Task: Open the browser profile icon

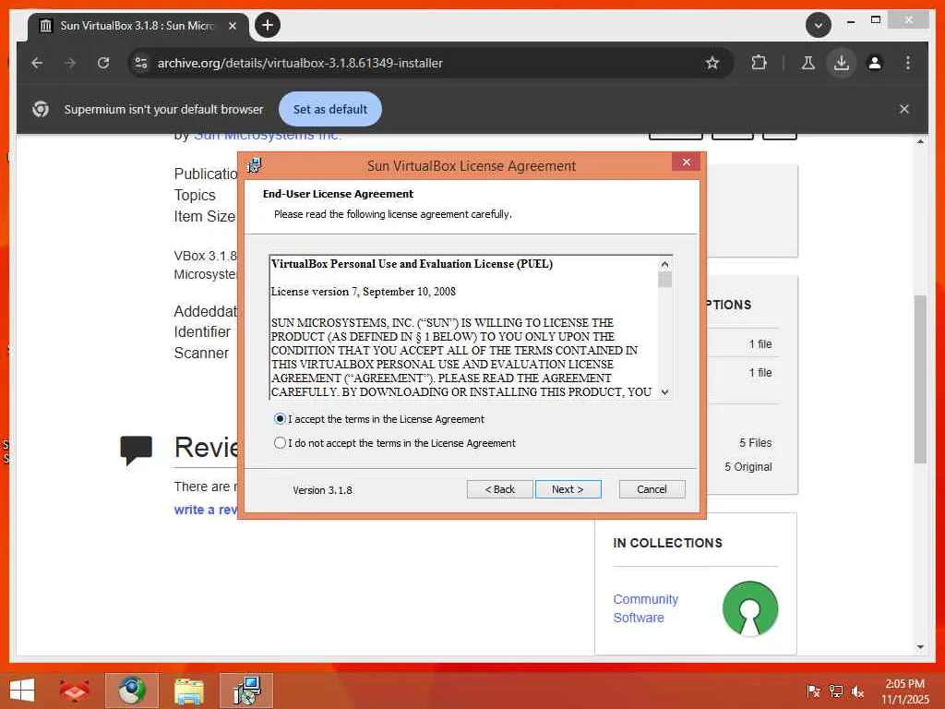Action: 875,63
